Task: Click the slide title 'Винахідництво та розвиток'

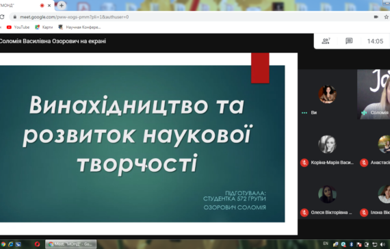Action: (x=137, y=120)
